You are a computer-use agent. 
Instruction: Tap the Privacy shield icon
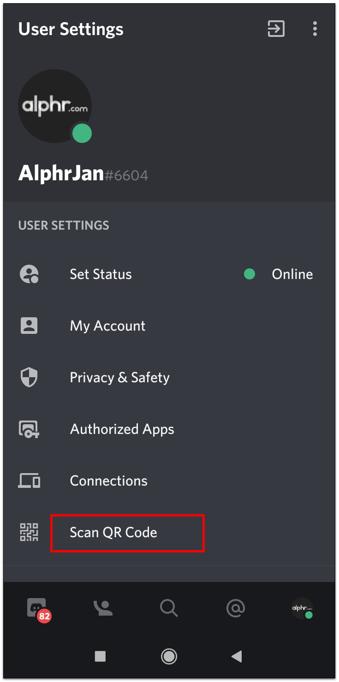pyautogui.click(x=29, y=378)
